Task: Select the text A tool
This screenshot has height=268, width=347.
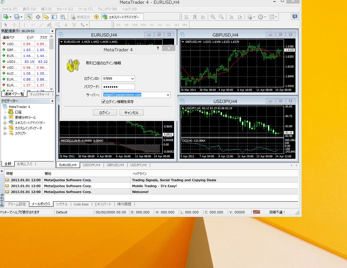Action: [x=66, y=25]
